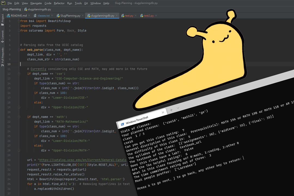The height and width of the screenshot is (196, 294).
Task: Click the text file icon on classes.txt tab
Action: (35, 16)
